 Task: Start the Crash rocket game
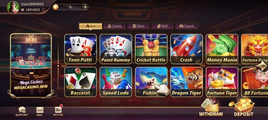(186, 49)
